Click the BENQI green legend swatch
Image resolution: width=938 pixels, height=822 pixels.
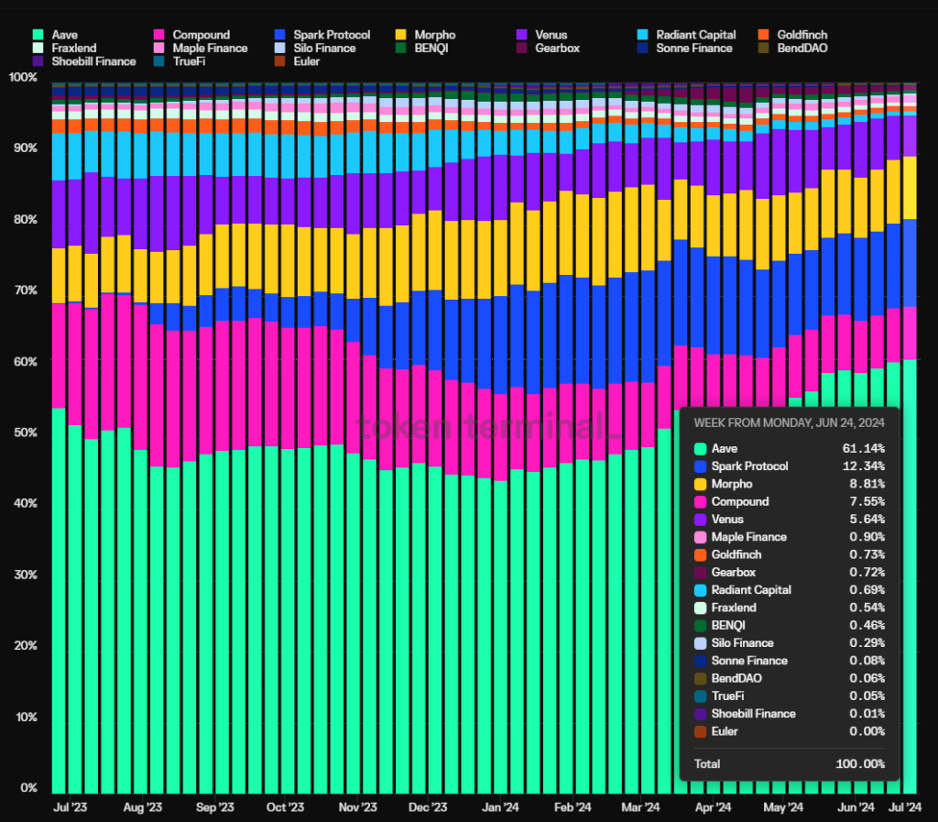(x=401, y=48)
